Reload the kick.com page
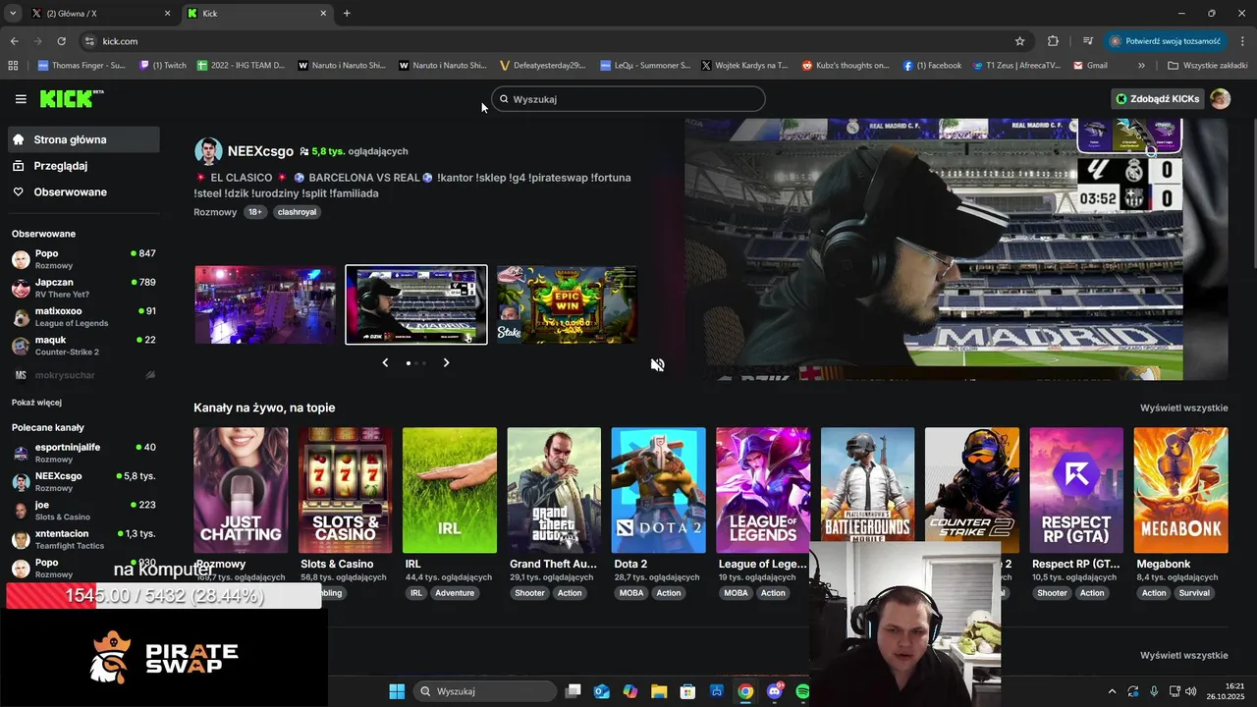This screenshot has height=707, width=1257. (x=61, y=41)
